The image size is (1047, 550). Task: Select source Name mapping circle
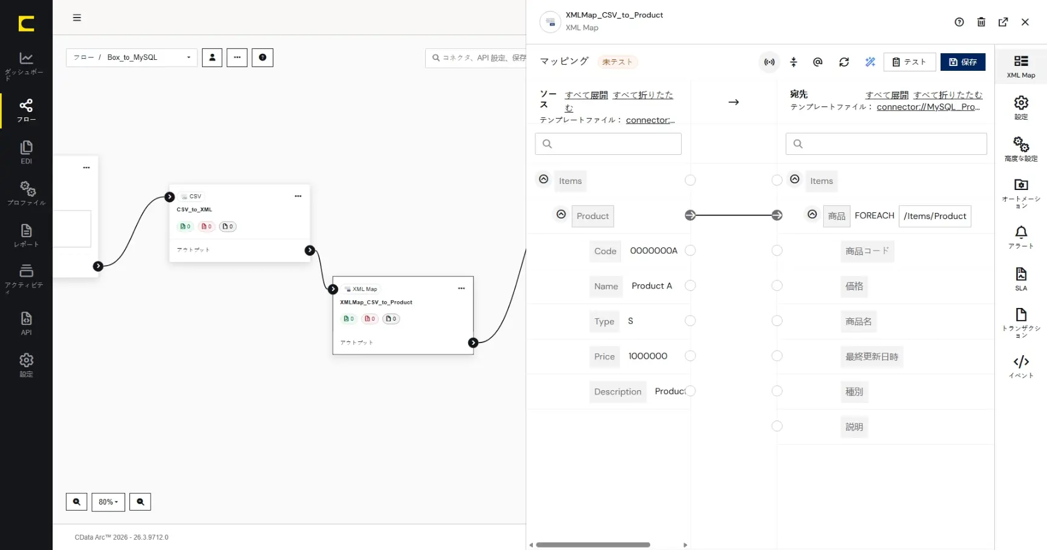tap(690, 286)
